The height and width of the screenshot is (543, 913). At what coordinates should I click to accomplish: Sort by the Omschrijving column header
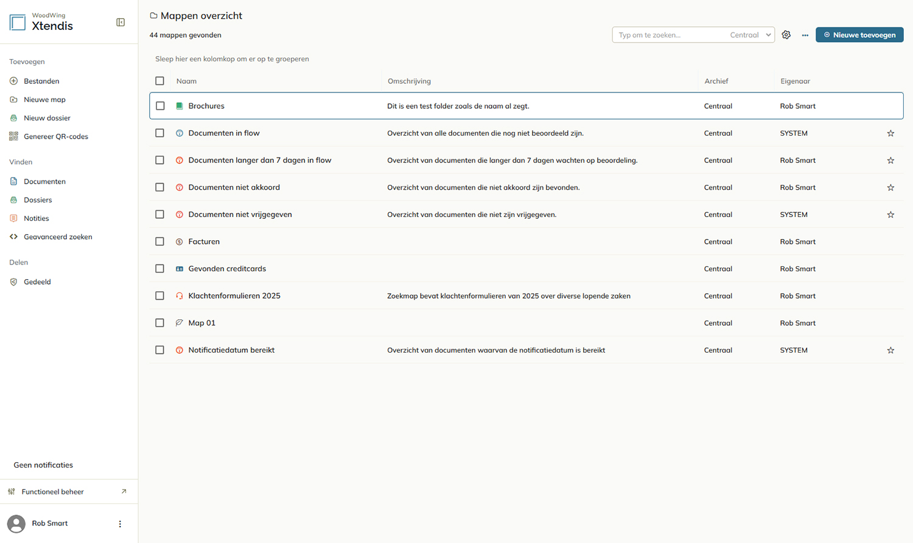pos(409,81)
